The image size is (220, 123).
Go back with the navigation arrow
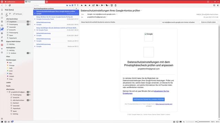click(2, 5)
